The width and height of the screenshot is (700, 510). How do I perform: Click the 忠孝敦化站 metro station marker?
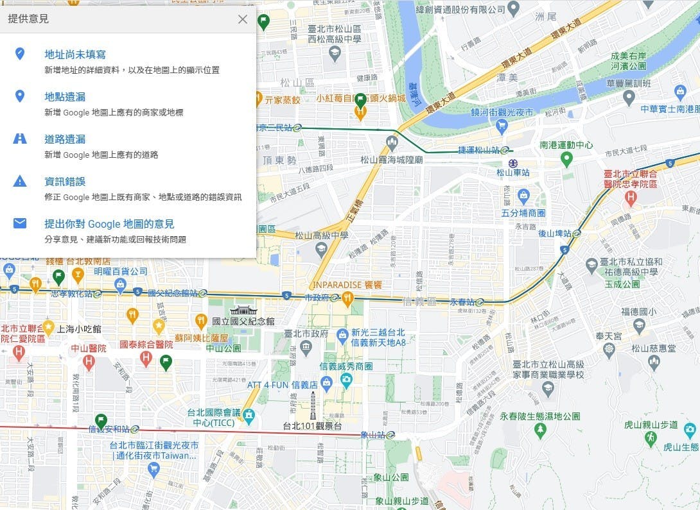point(98,293)
